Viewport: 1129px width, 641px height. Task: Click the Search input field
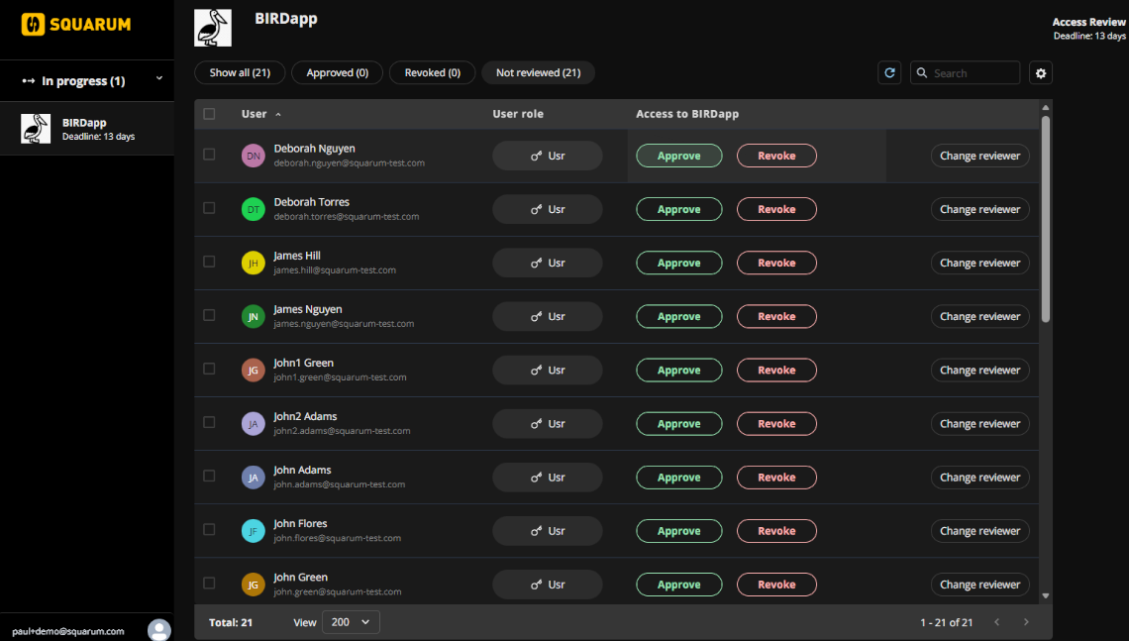tap(973, 73)
